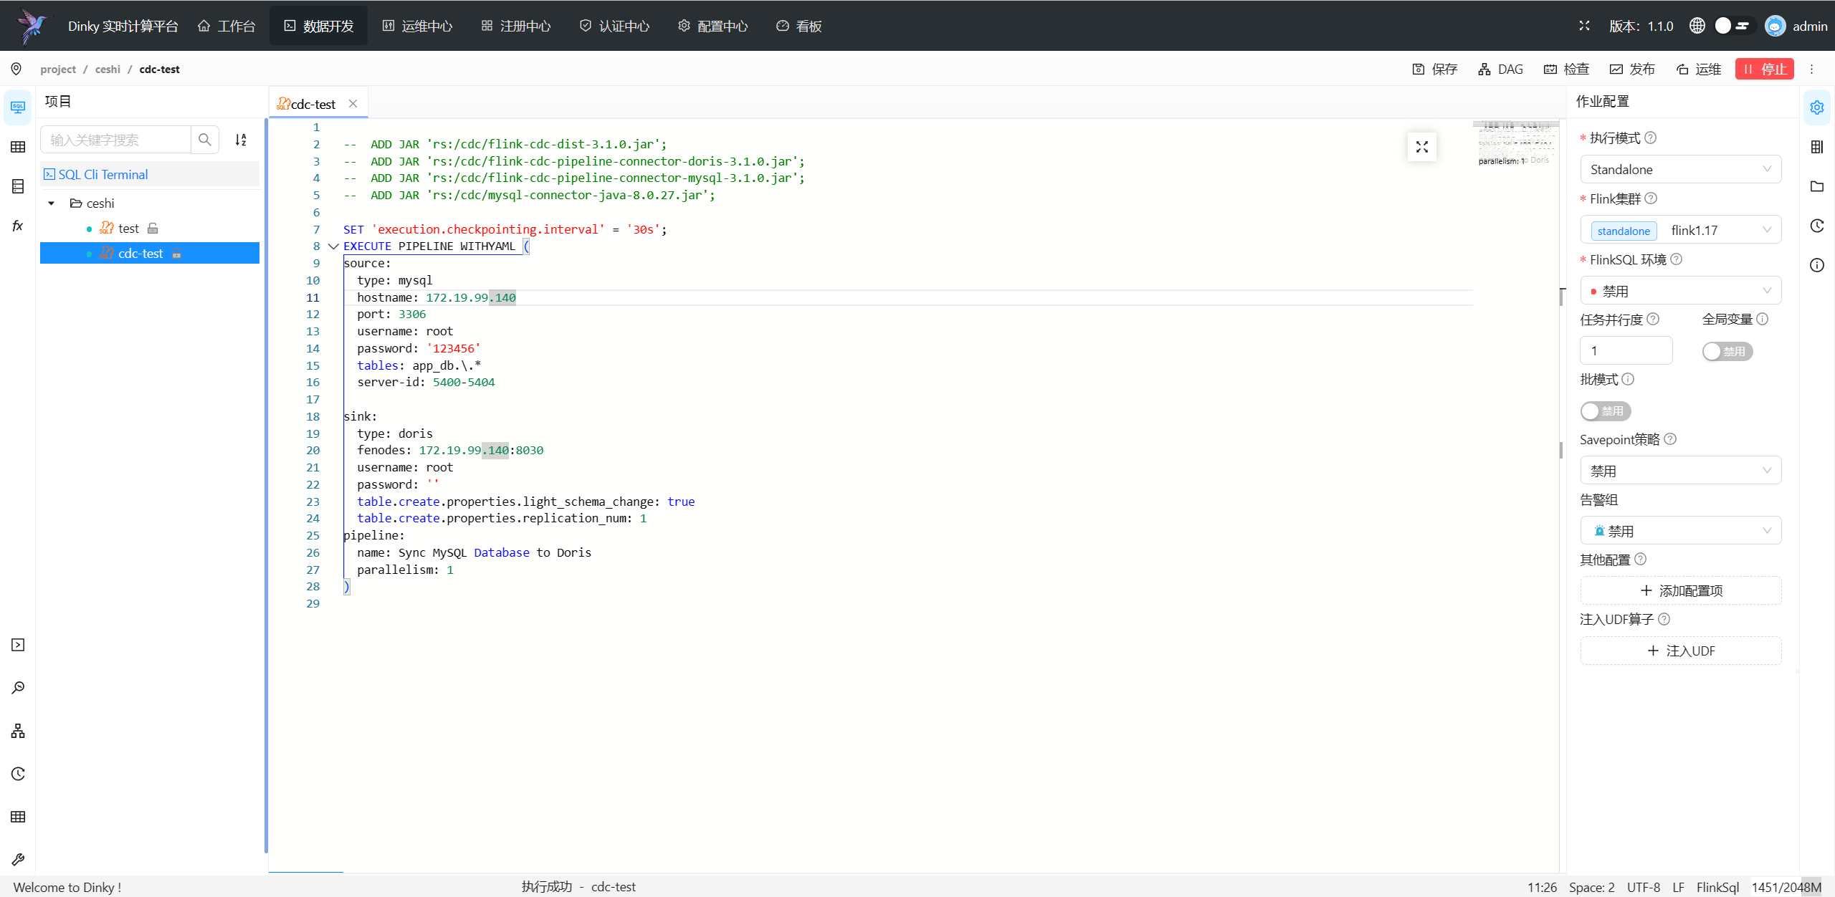
Task: Open the Flink集群 flink1.17 dropdown
Action: (x=1680, y=230)
